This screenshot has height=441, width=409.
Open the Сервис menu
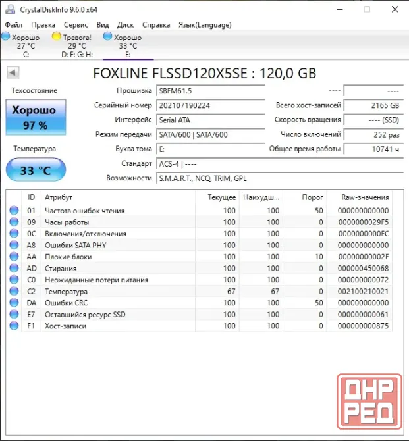coord(76,25)
